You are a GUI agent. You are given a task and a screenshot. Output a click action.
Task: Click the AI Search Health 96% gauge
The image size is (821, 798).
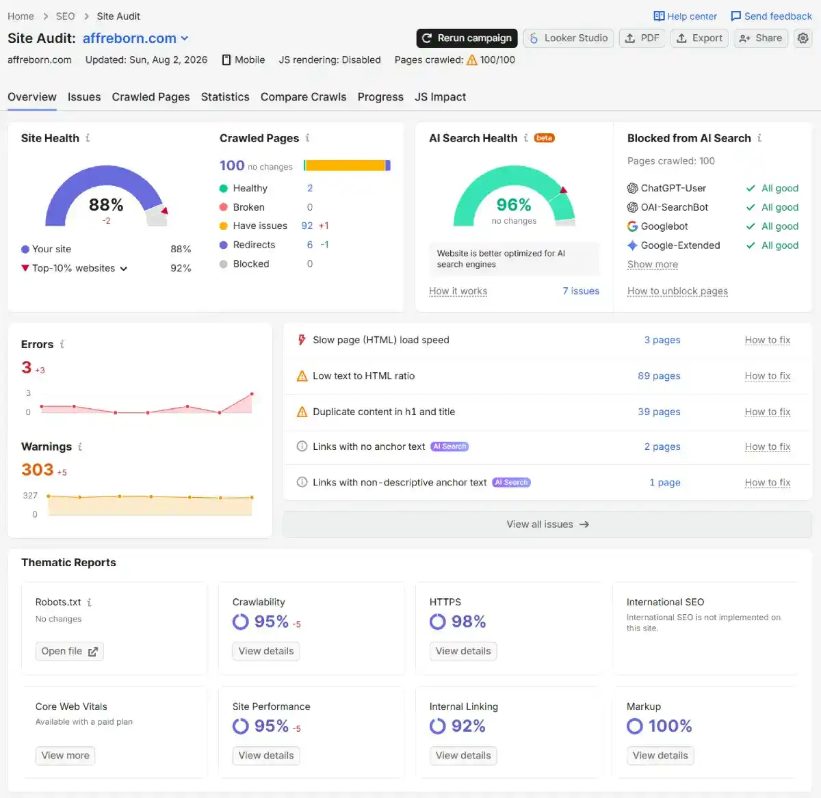pos(514,196)
